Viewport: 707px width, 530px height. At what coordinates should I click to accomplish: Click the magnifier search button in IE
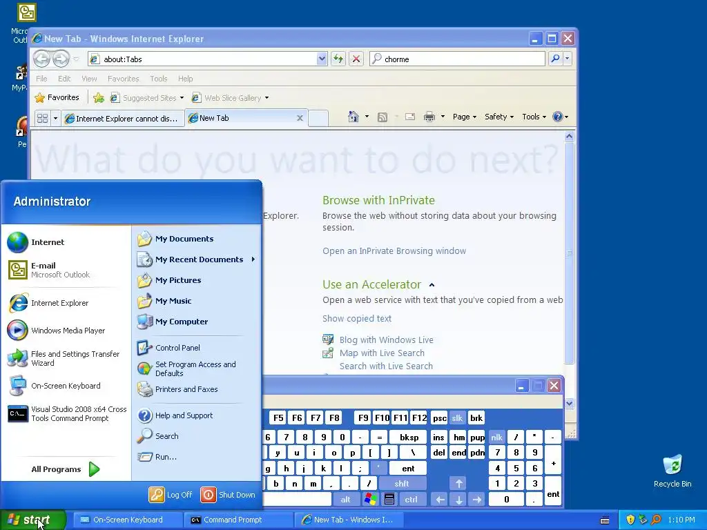click(x=556, y=59)
